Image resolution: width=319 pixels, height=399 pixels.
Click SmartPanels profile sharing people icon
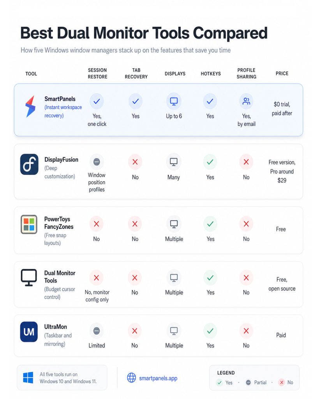(246, 101)
